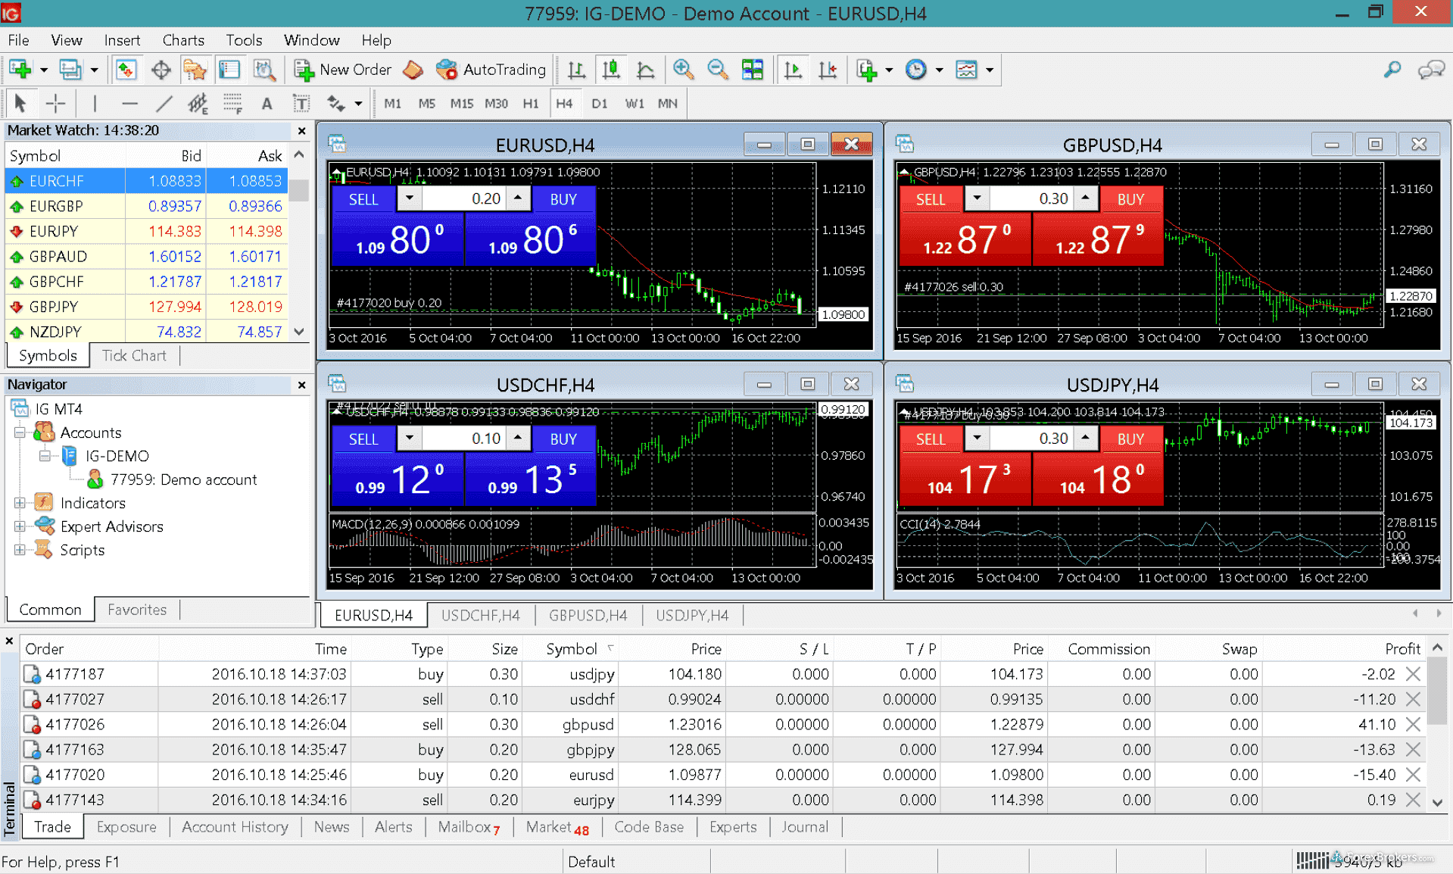The height and width of the screenshot is (874, 1453).
Task: Open the Charts menu
Action: tap(182, 40)
